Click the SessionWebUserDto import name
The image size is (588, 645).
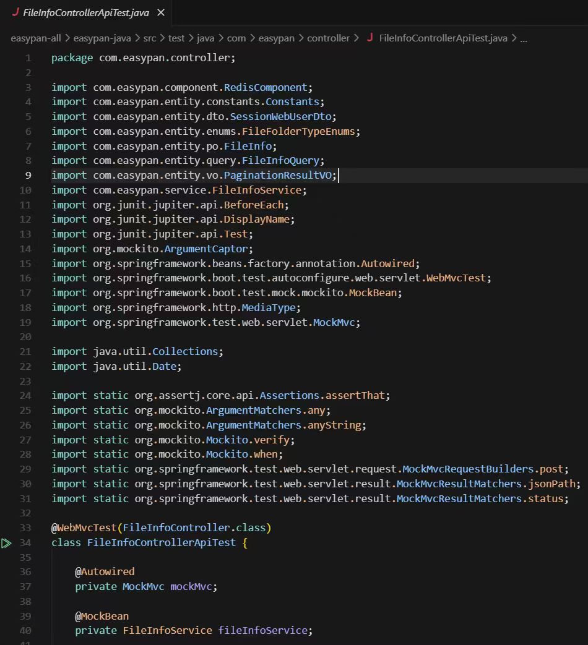tap(280, 116)
